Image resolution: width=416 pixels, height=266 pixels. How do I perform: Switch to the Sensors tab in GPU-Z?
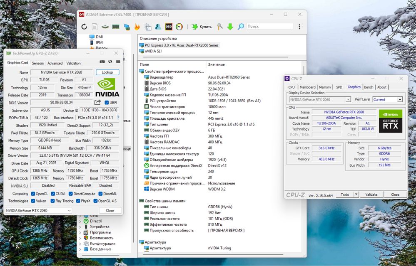pos(37,63)
